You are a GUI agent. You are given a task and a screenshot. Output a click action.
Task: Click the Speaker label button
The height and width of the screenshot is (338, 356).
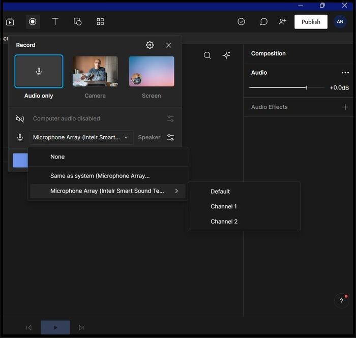pos(149,137)
